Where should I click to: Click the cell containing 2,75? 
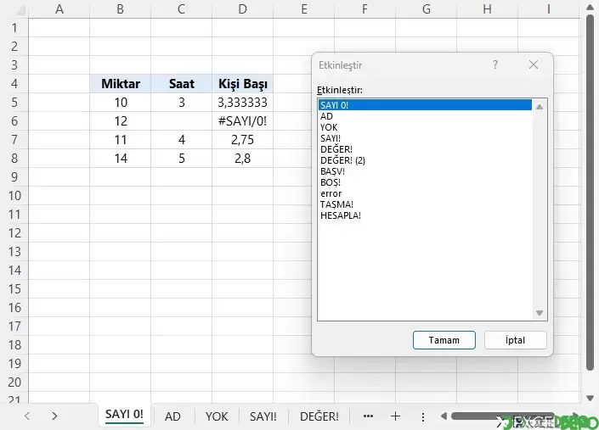click(243, 140)
